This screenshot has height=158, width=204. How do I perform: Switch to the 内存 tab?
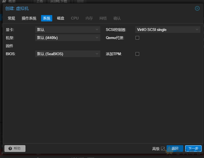(x=89, y=18)
